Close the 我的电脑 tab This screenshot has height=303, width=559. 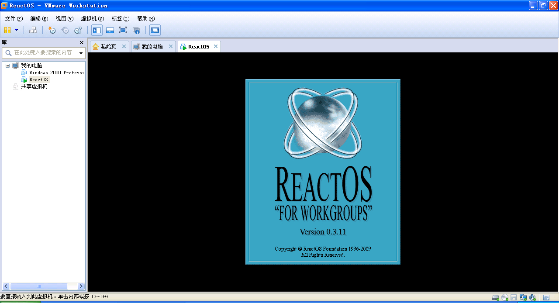[x=171, y=46]
